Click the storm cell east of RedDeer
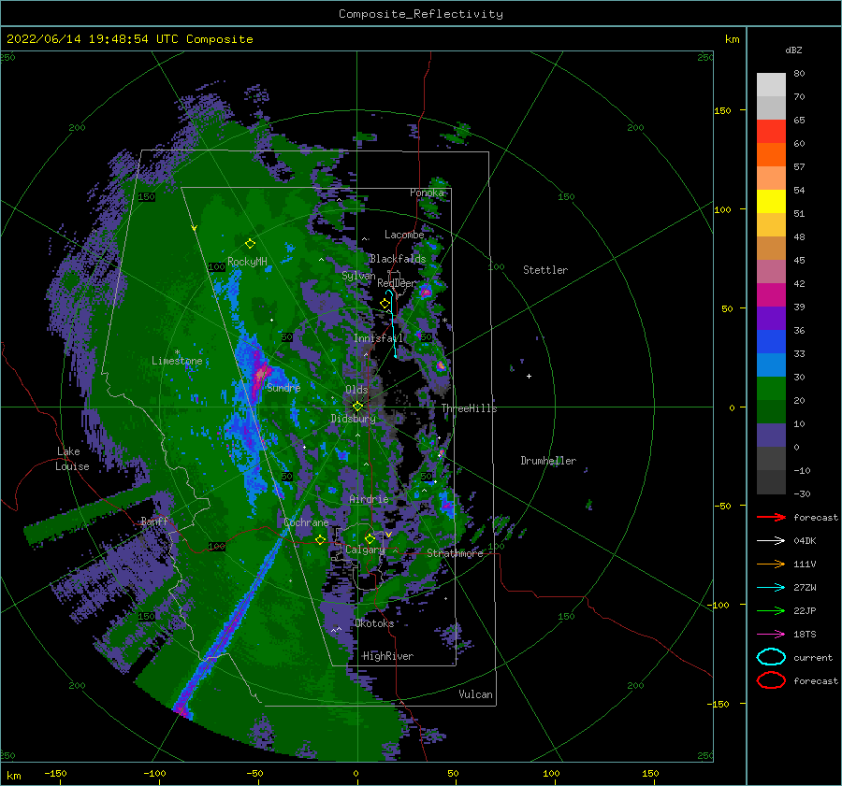Screen dimensions: 842x786 click(x=426, y=292)
